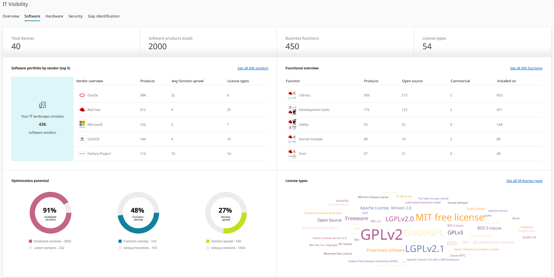The width and height of the screenshot is (554, 278).
Task: Open the See all 450 functions link
Action: [526, 68]
